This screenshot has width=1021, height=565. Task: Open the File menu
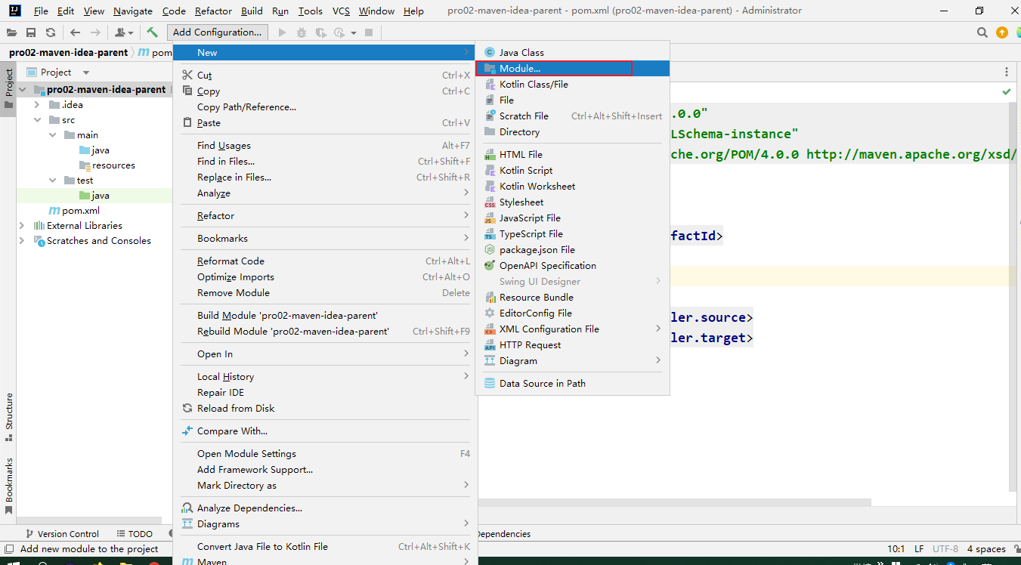tap(41, 11)
